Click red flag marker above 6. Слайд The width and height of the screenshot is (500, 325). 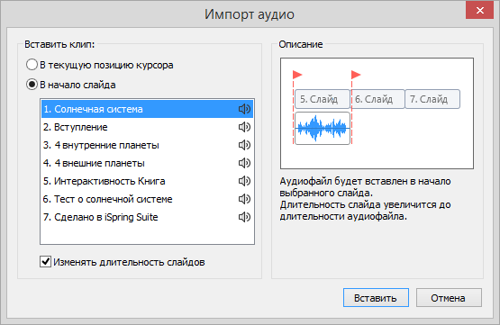356,75
